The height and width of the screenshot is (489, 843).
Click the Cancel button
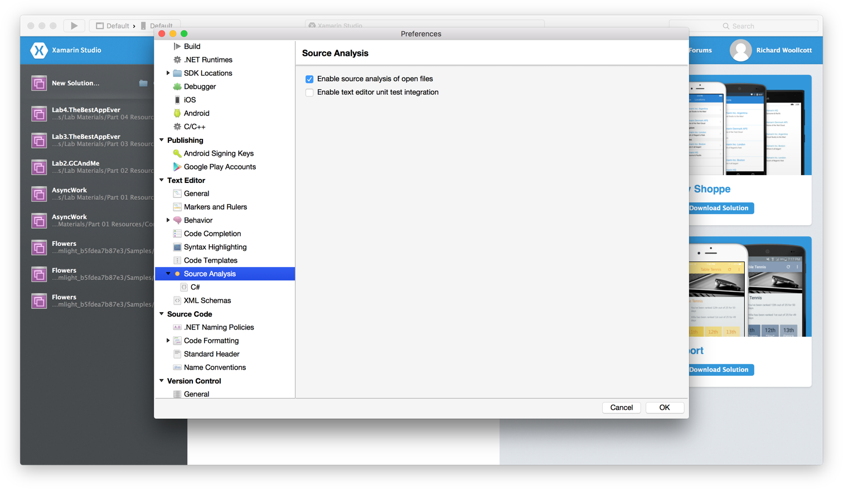pyautogui.click(x=621, y=408)
